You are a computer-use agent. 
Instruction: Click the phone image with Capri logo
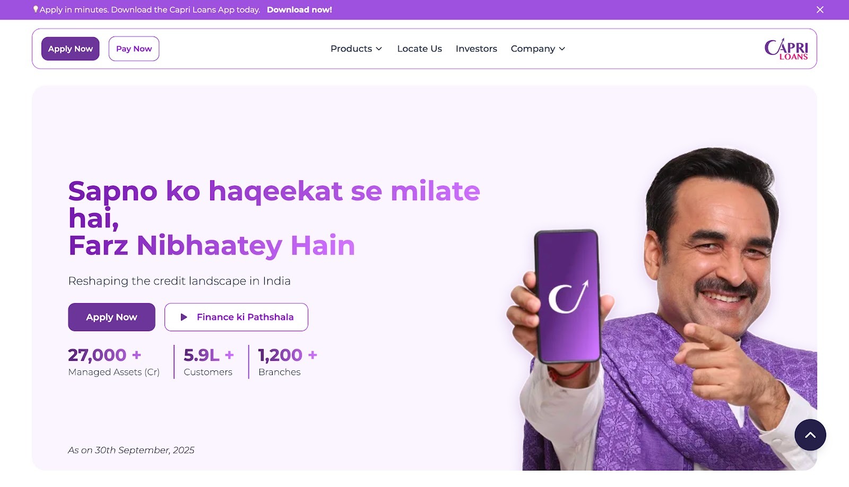[567, 297]
